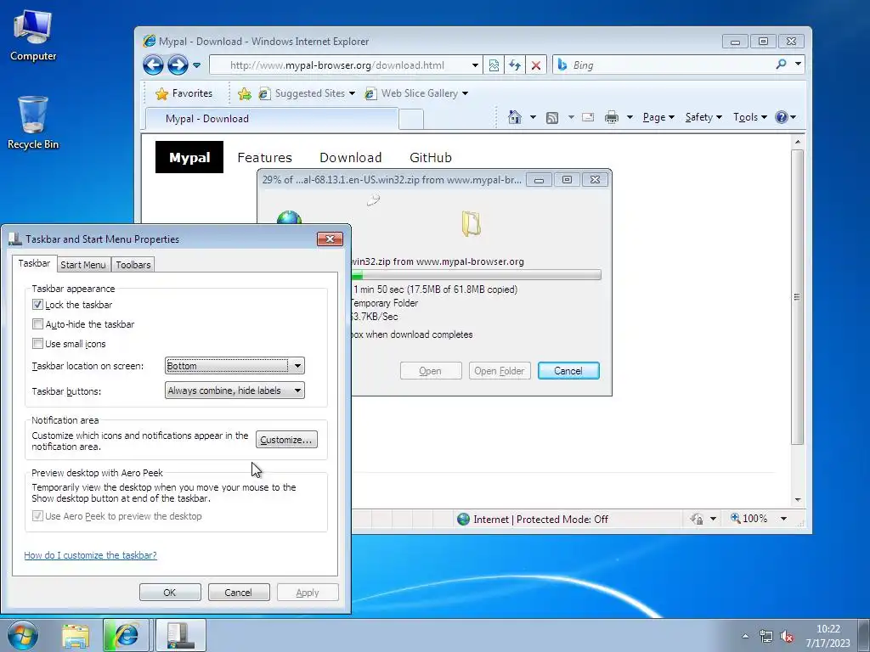
Task: Click the Customize... notification area button
Action: coord(286,440)
